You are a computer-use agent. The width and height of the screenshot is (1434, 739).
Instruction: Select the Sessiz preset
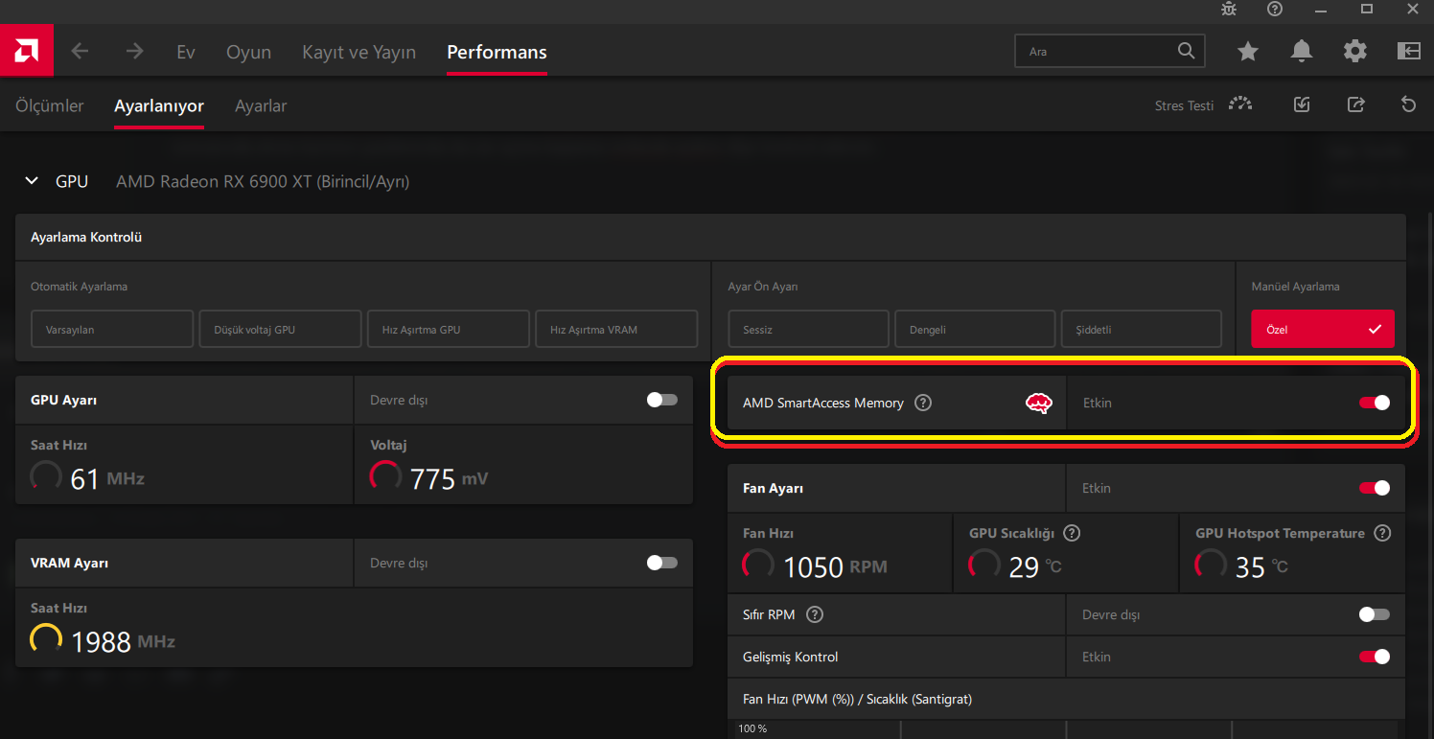coord(808,329)
